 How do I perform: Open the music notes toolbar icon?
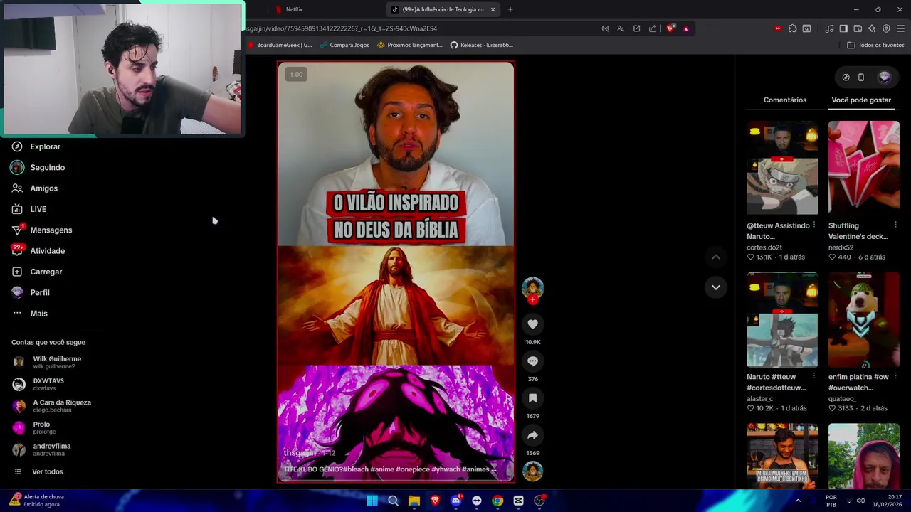[829, 28]
